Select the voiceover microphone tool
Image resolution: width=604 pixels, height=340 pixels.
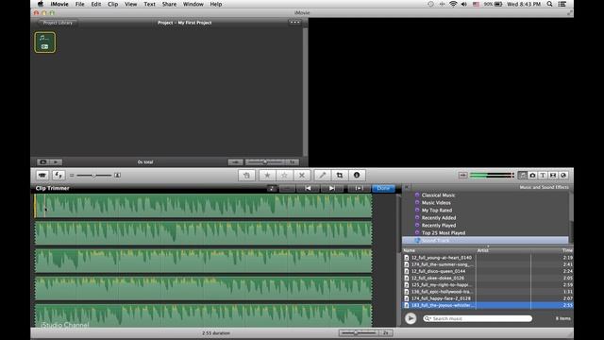point(323,175)
